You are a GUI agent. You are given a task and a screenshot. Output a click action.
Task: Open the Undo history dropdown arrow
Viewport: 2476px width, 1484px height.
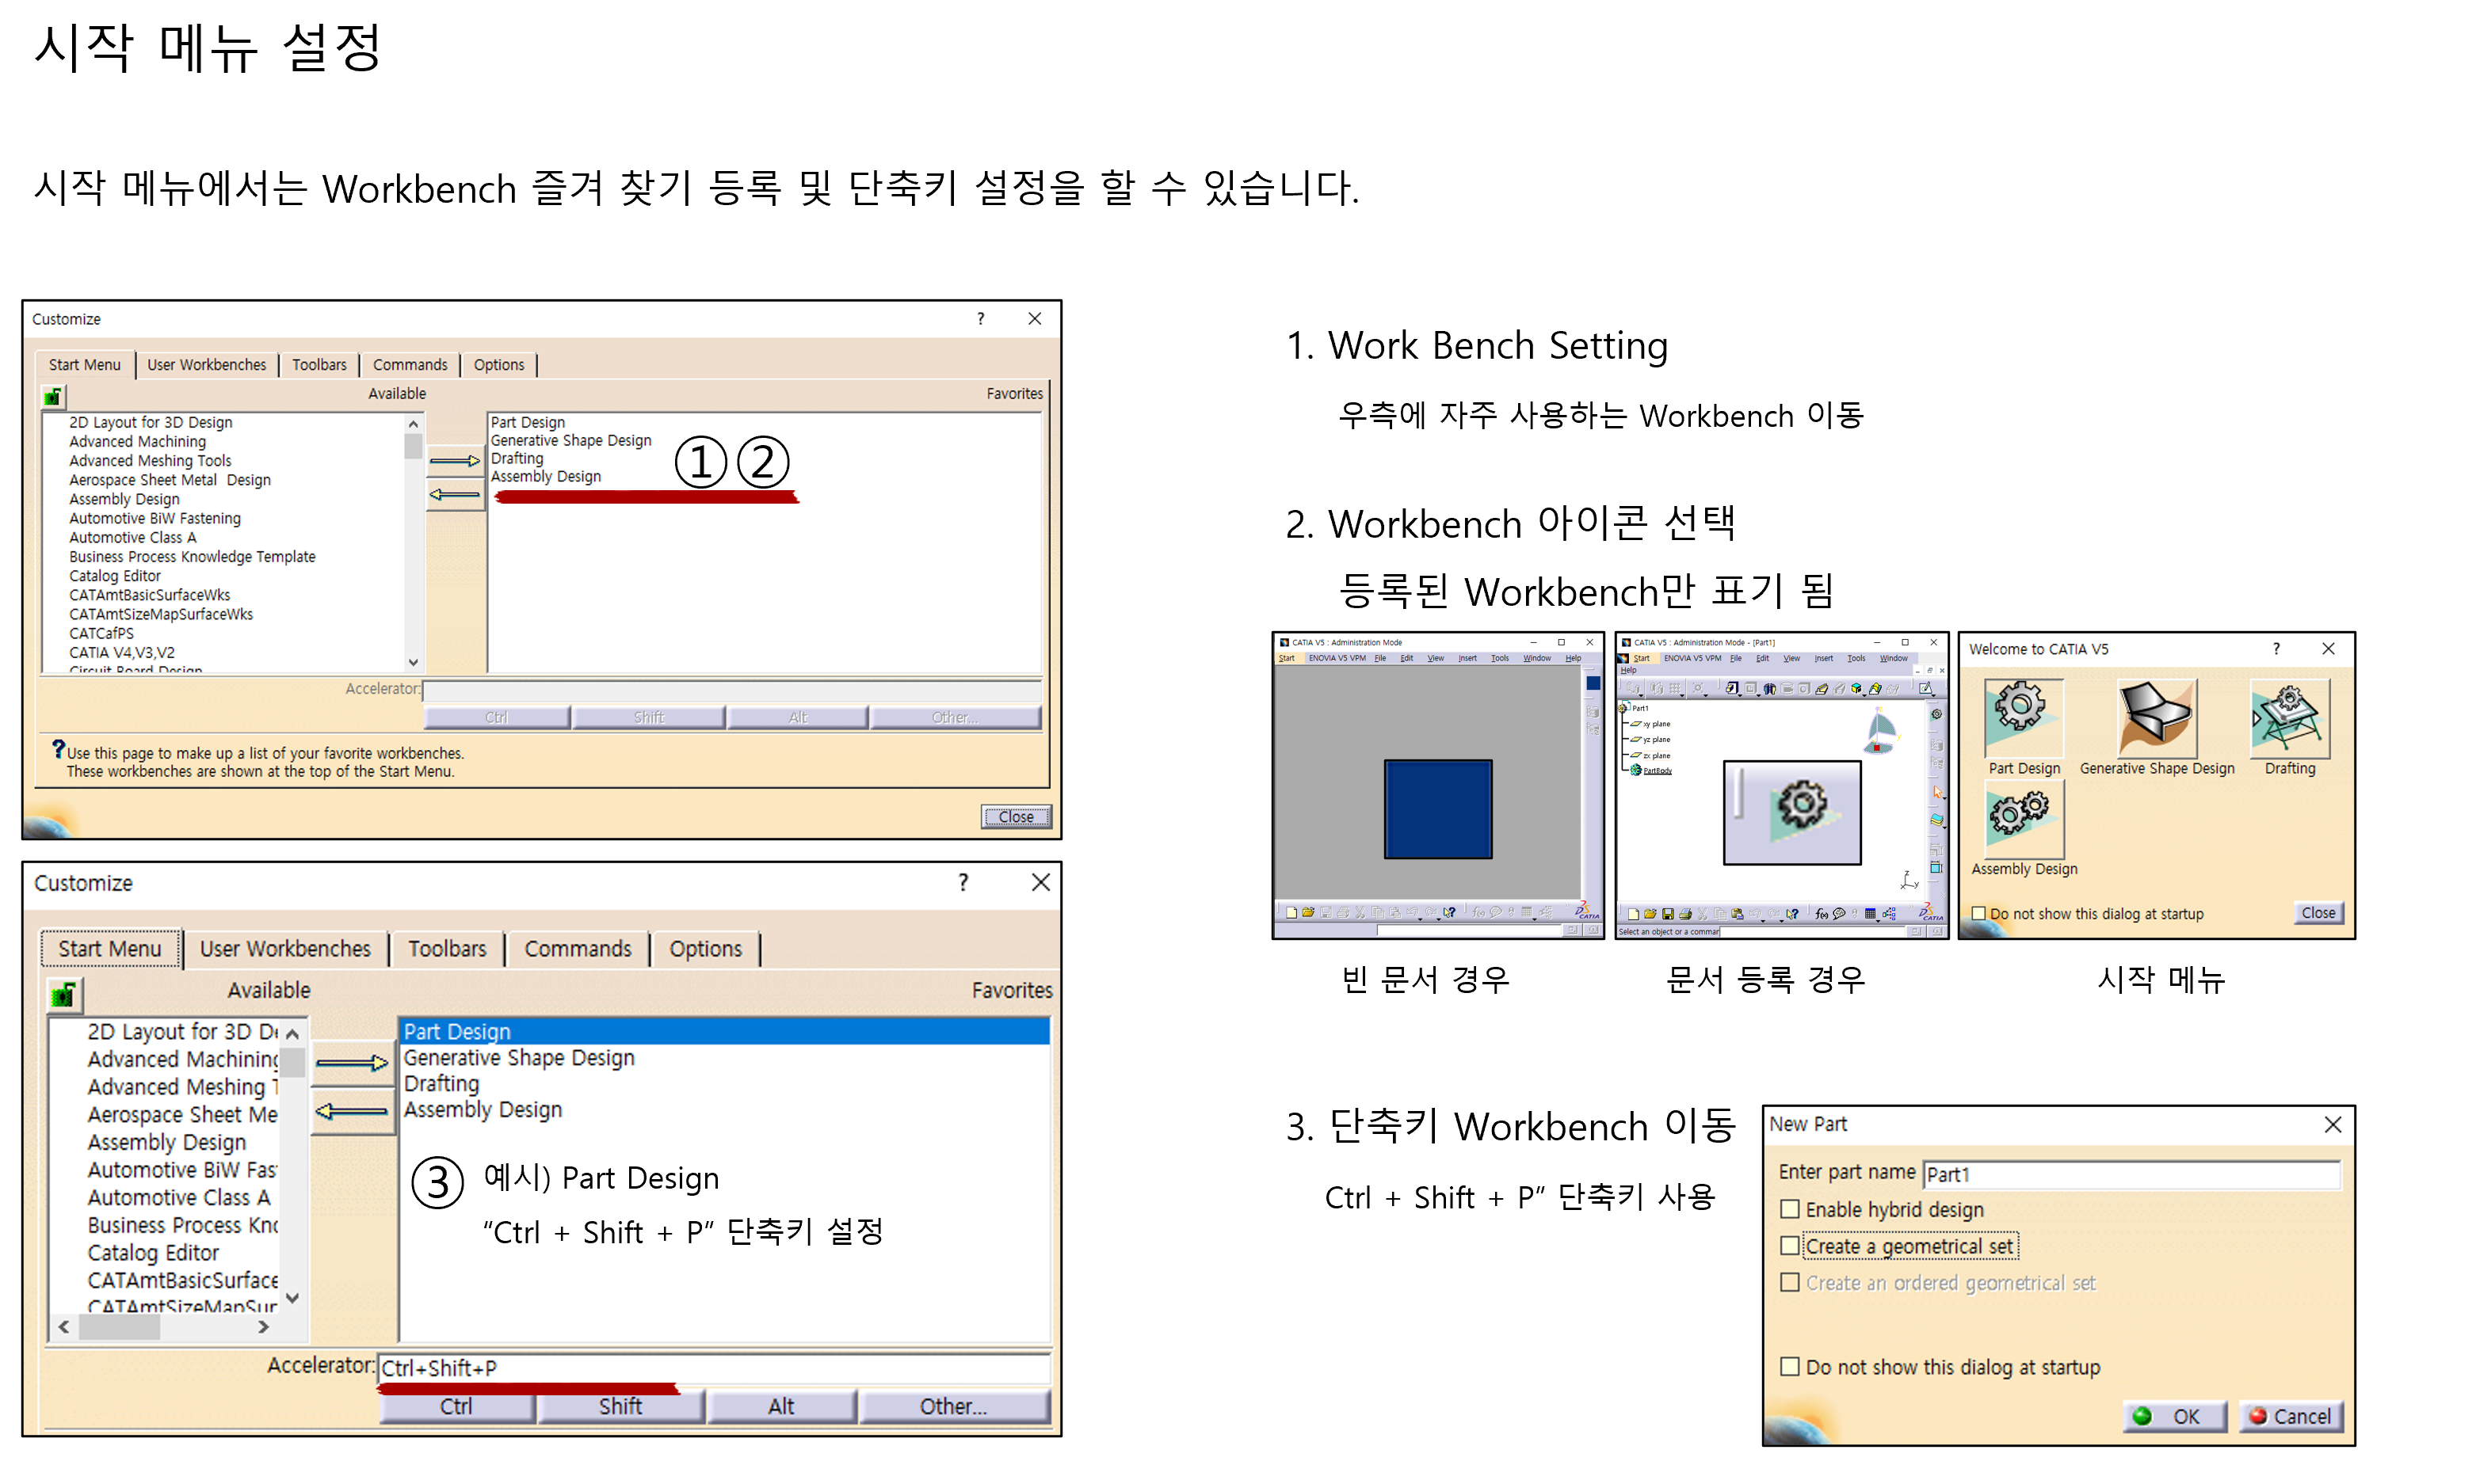coord(1764,921)
